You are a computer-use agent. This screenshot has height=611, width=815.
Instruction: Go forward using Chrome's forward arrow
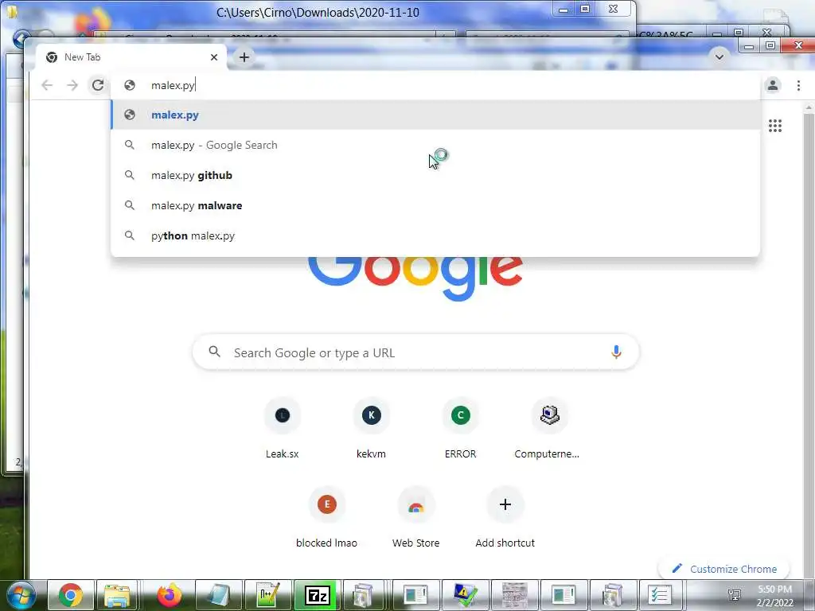click(x=72, y=84)
